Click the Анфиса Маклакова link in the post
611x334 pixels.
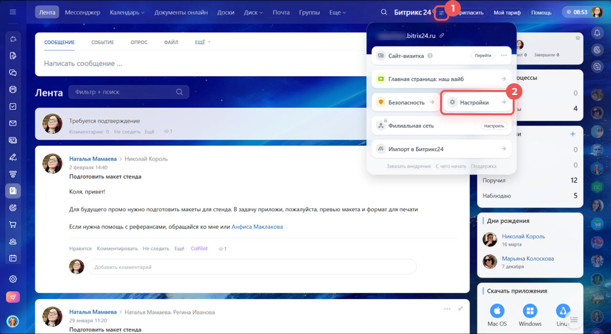click(x=257, y=227)
